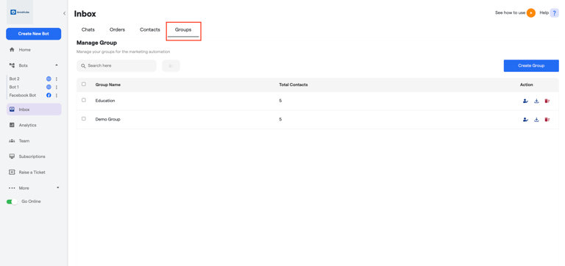Tick the Education group checkbox

tap(84, 100)
